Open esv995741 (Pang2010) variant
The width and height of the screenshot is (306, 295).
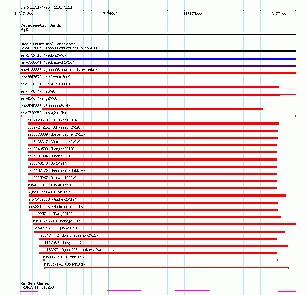pyautogui.click(x=156, y=217)
